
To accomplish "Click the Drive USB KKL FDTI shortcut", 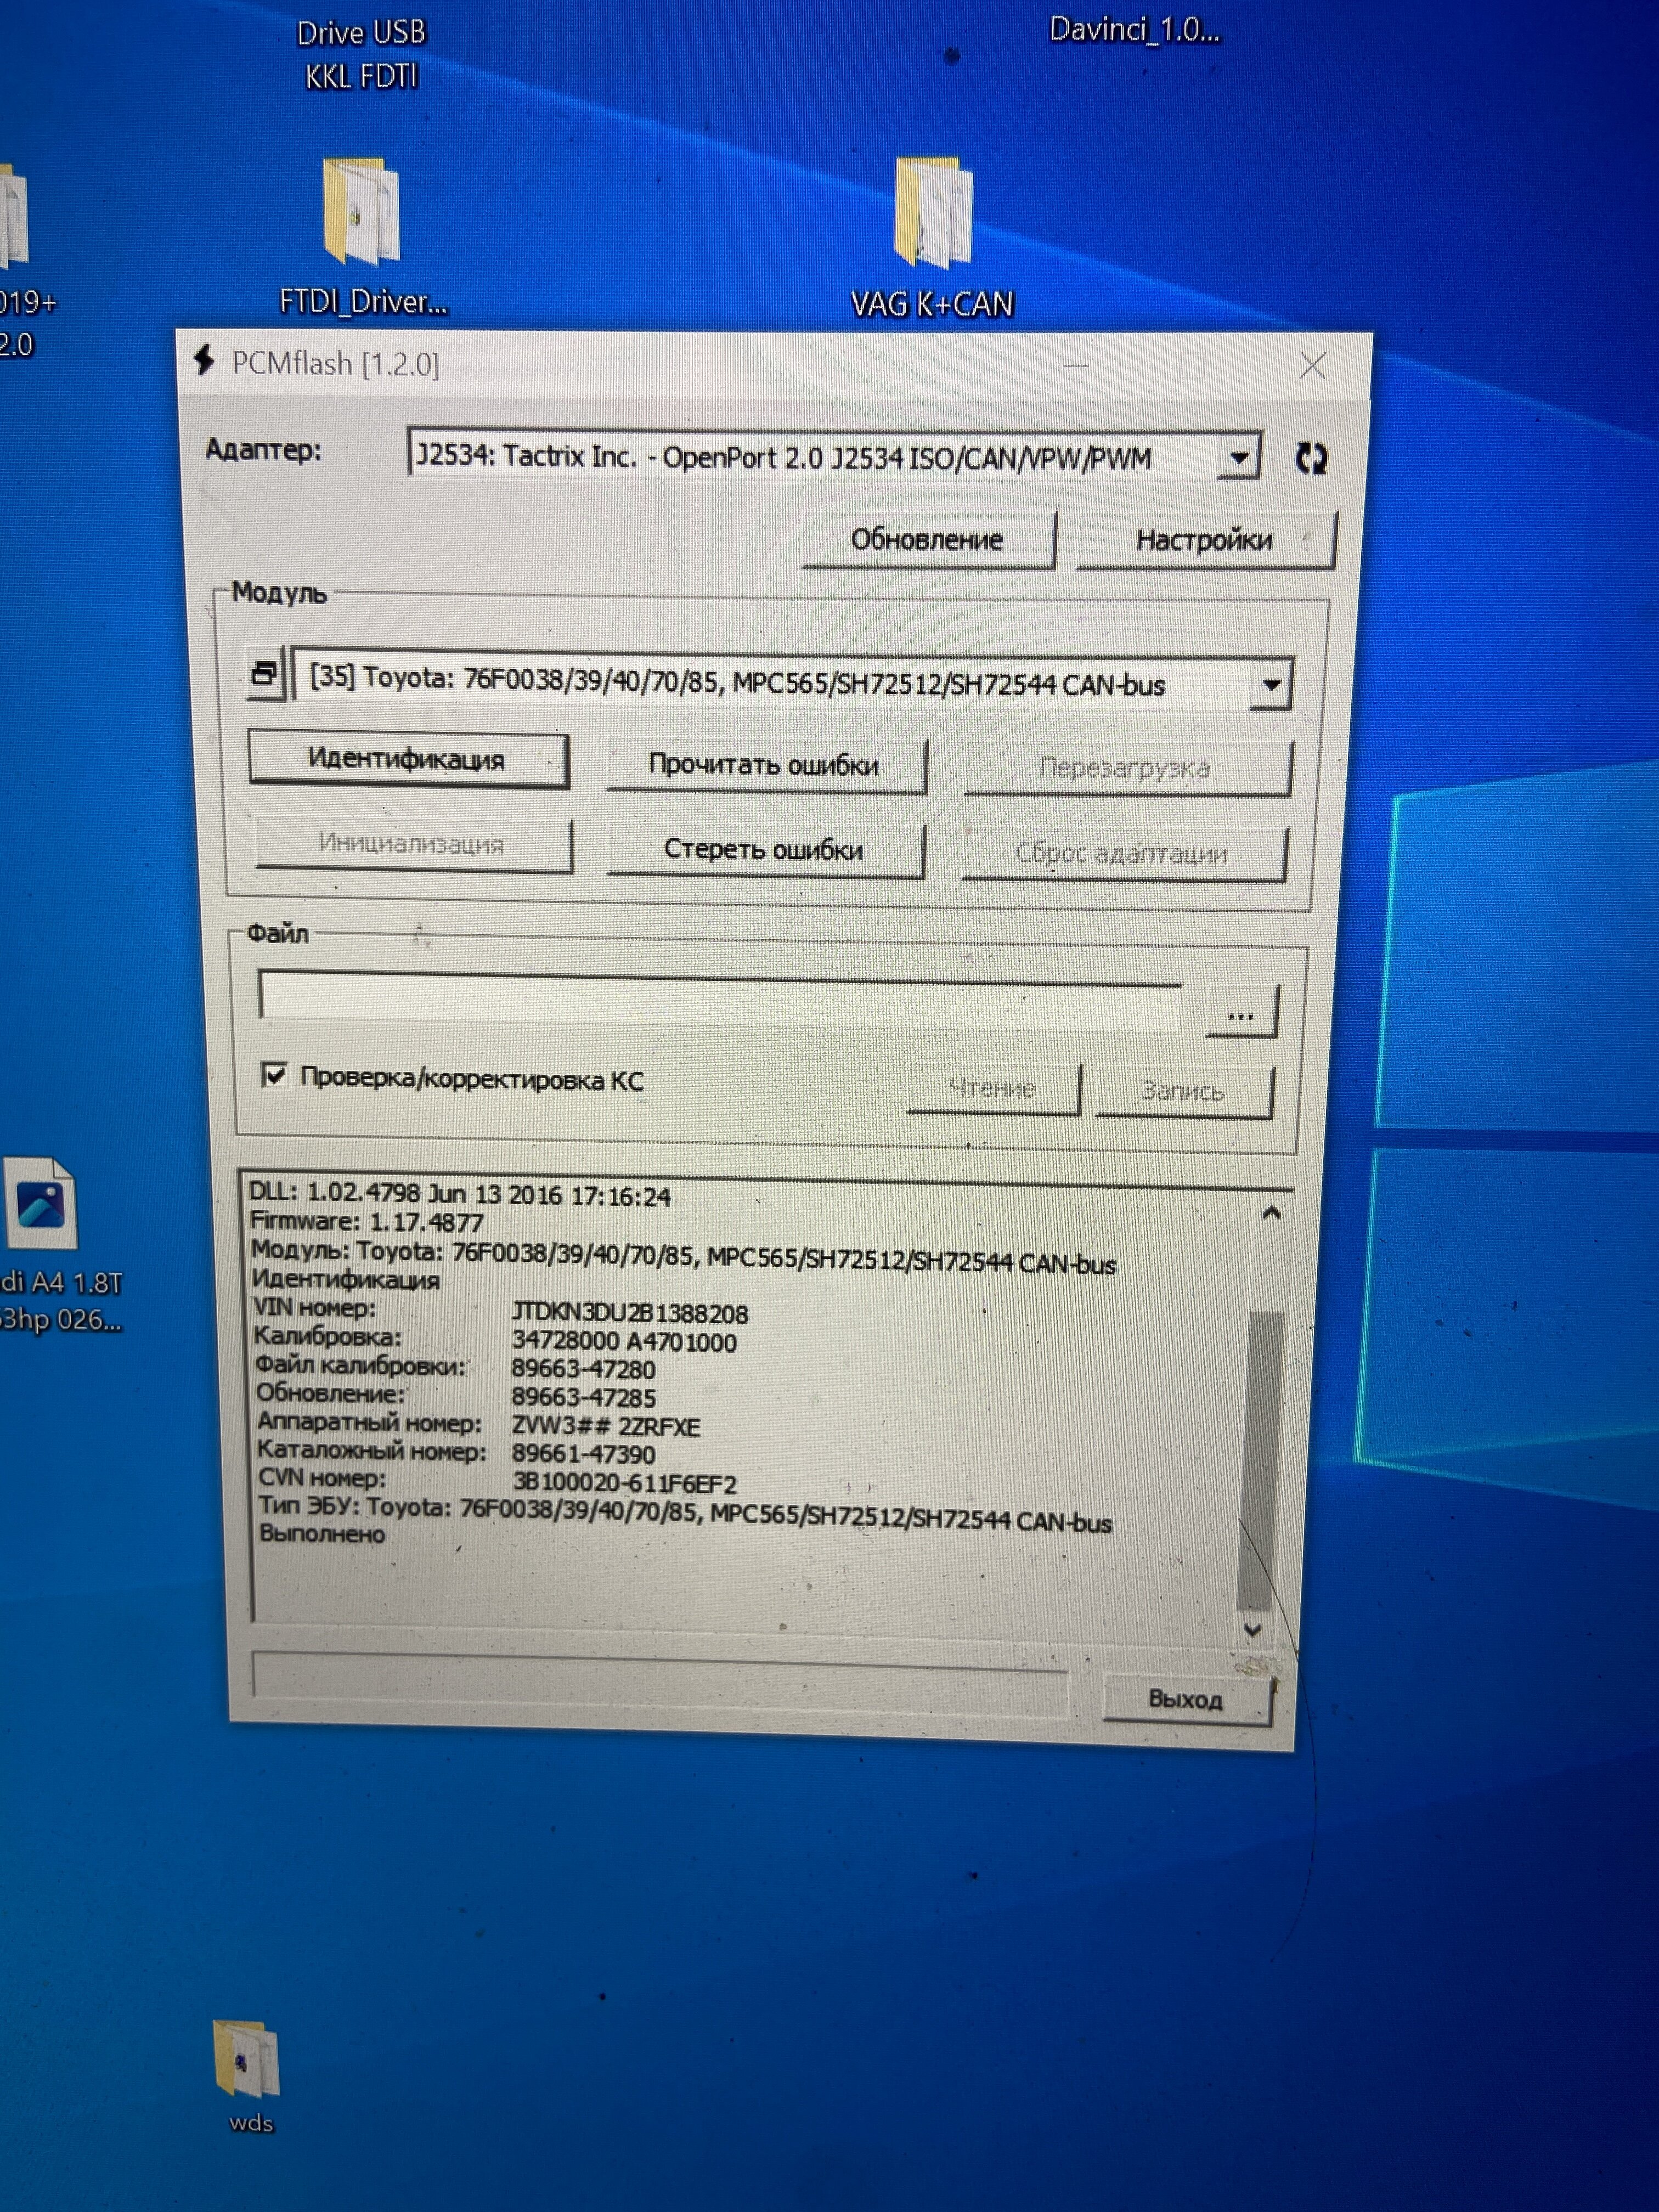I will (361, 54).
